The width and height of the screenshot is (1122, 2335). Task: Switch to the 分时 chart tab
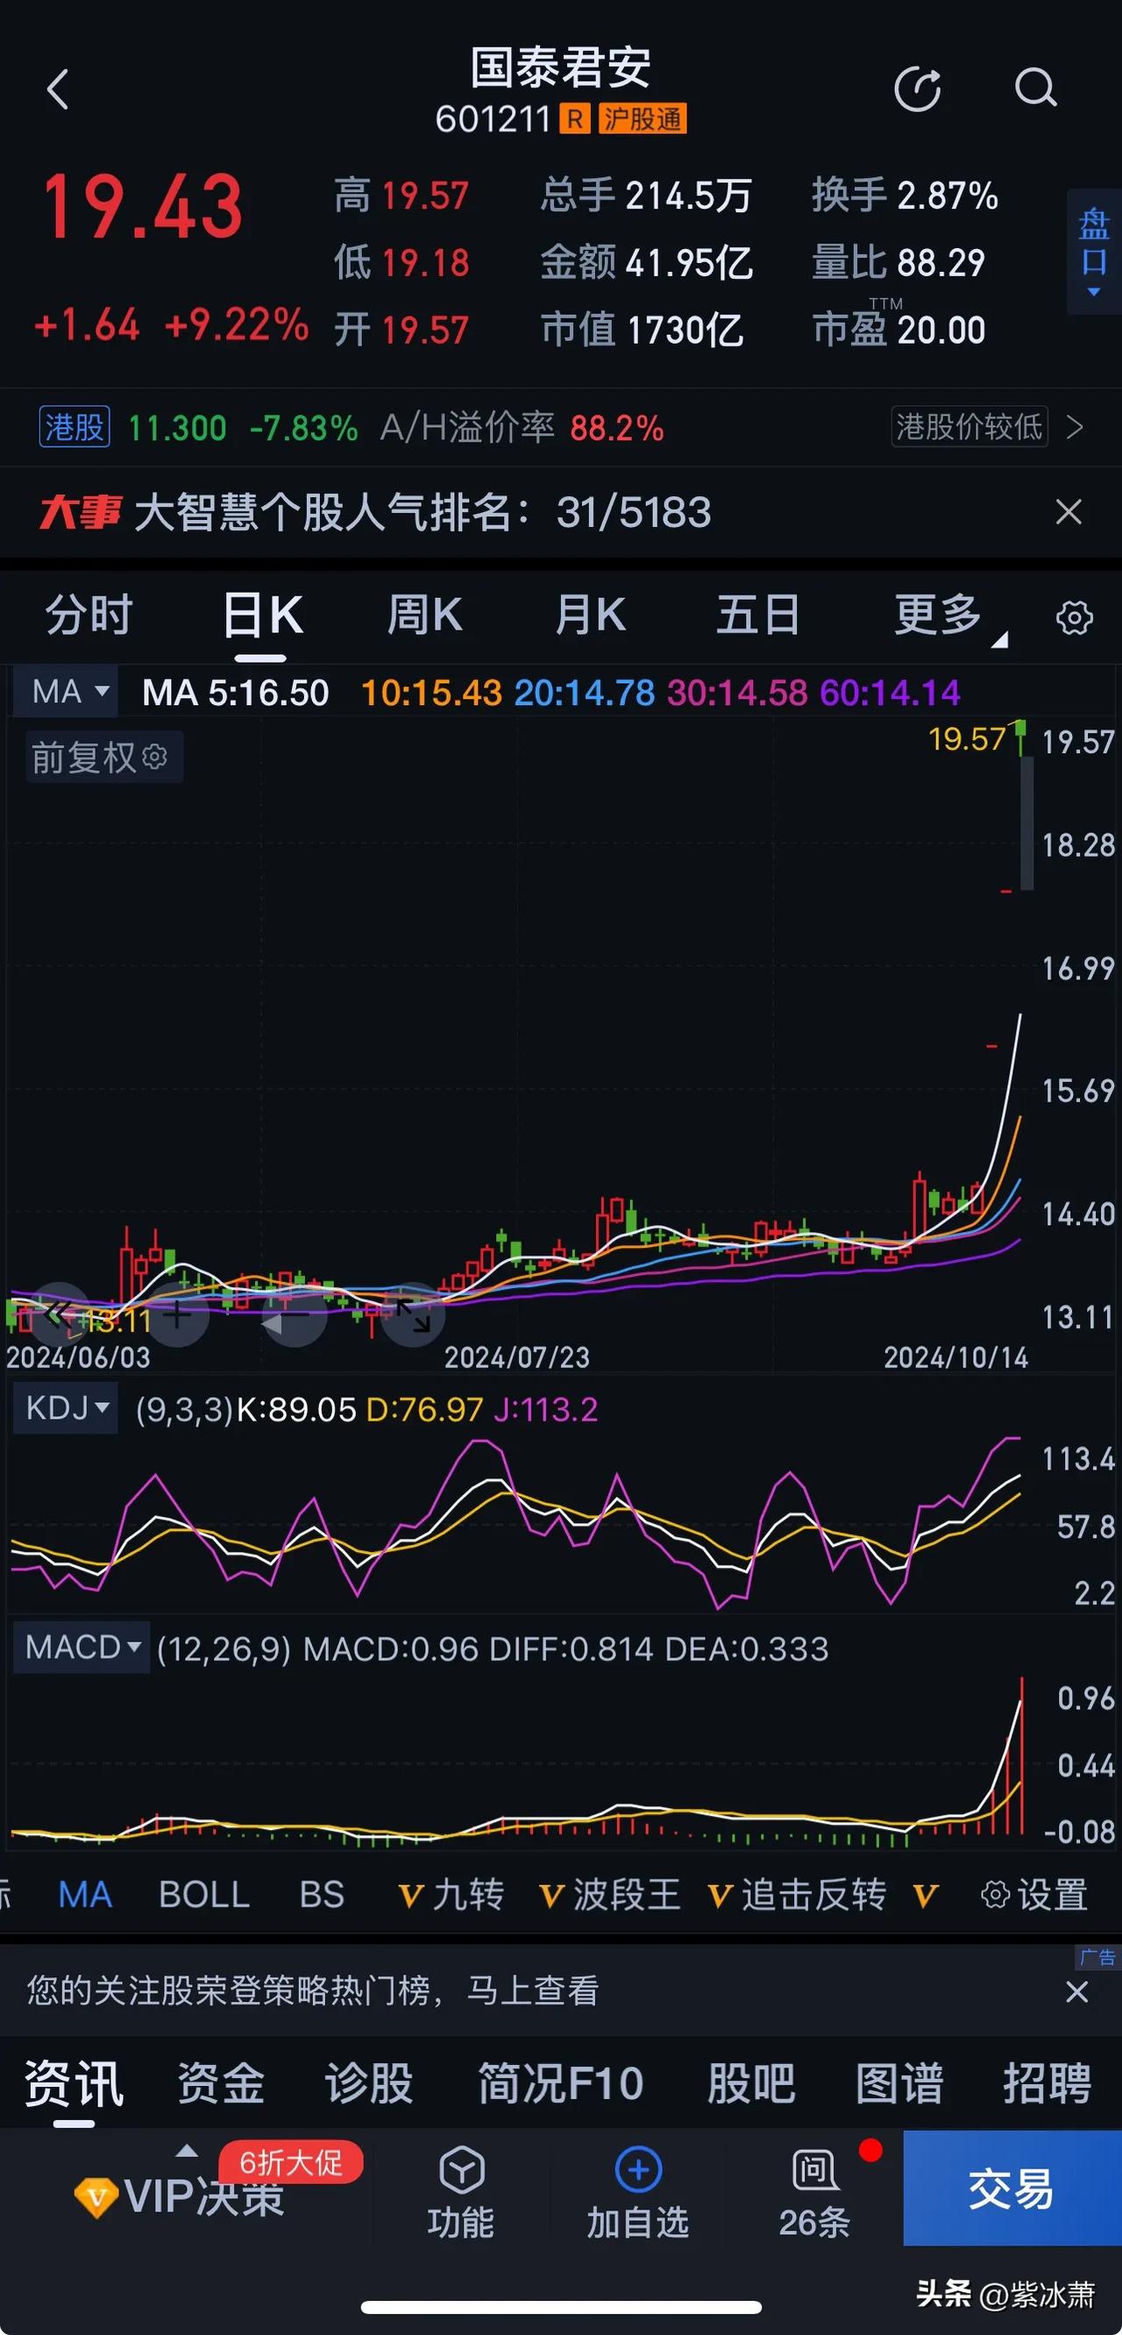[89, 616]
